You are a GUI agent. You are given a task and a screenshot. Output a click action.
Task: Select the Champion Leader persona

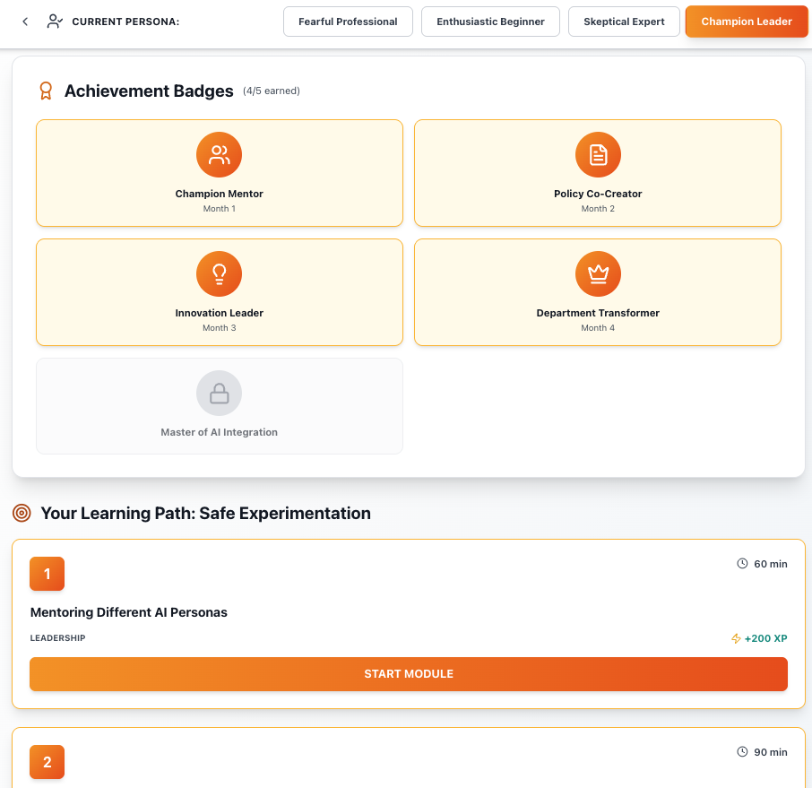747,22
